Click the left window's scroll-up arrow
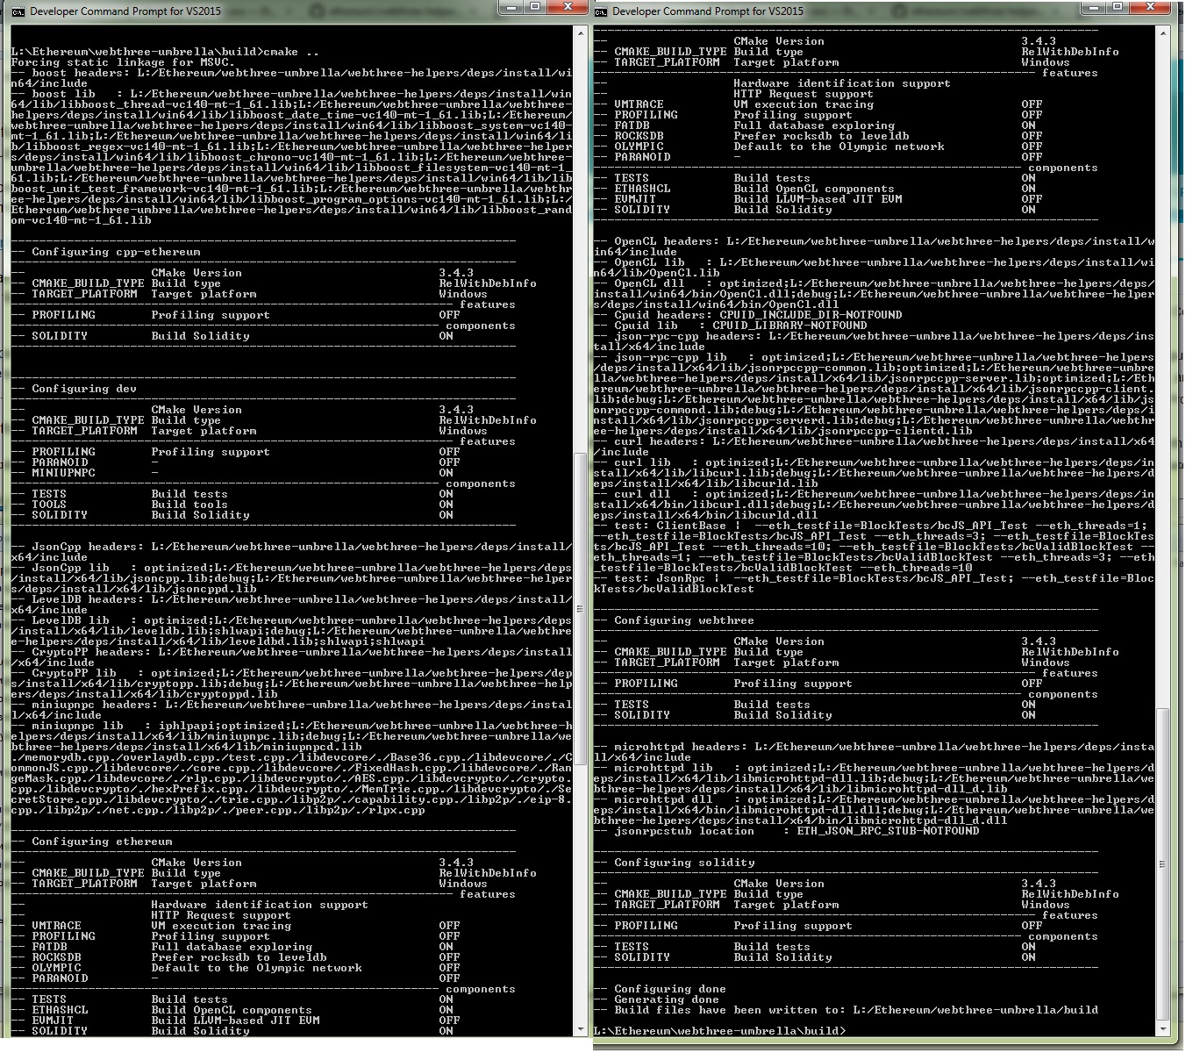This screenshot has height=1053, width=1200. [x=580, y=32]
